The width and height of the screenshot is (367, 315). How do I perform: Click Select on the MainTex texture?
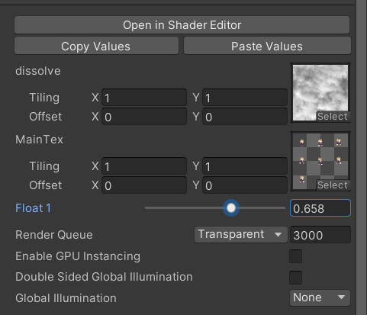tap(333, 185)
